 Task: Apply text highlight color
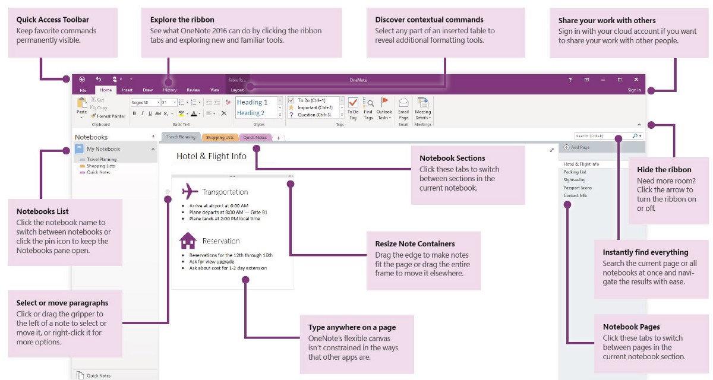182,114
